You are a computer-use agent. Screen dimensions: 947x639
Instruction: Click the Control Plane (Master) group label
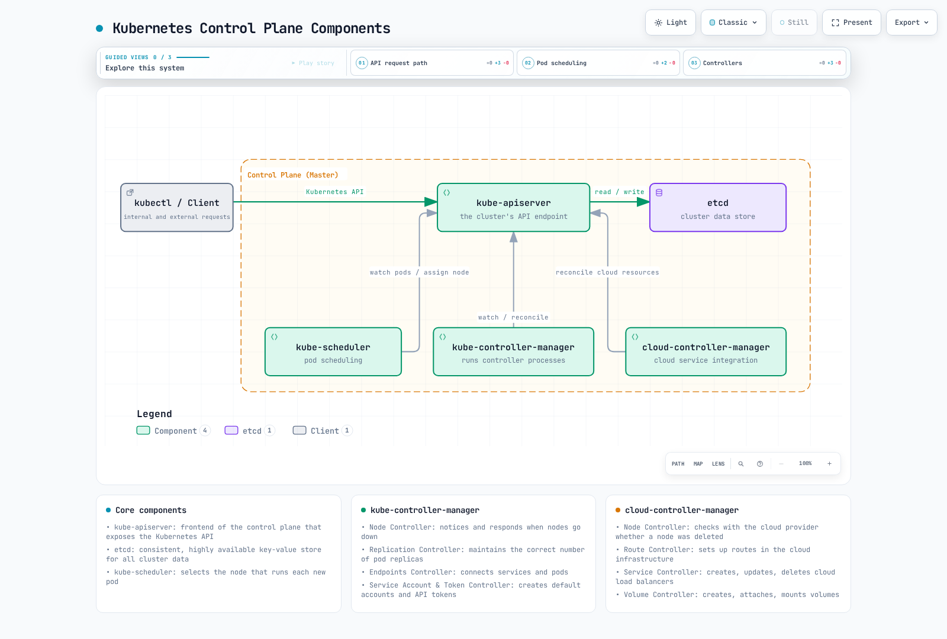point(293,175)
